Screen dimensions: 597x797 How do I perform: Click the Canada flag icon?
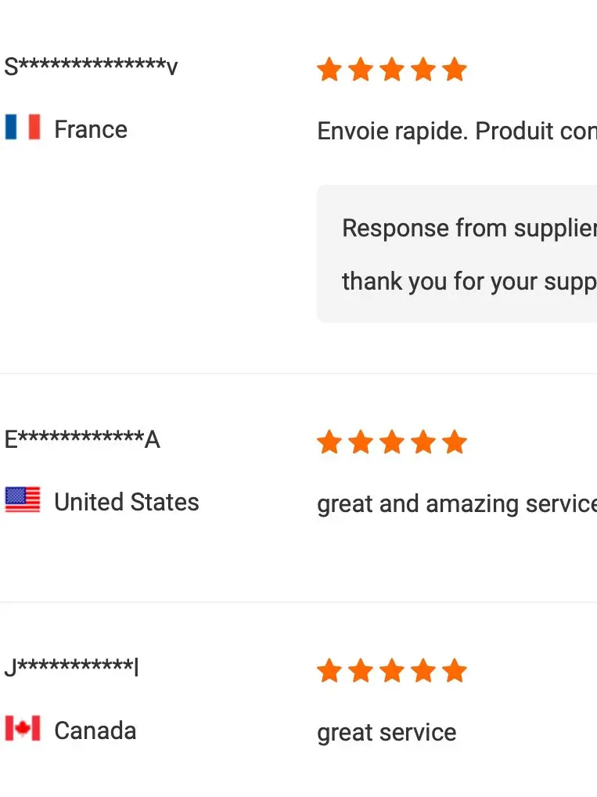pos(23,728)
